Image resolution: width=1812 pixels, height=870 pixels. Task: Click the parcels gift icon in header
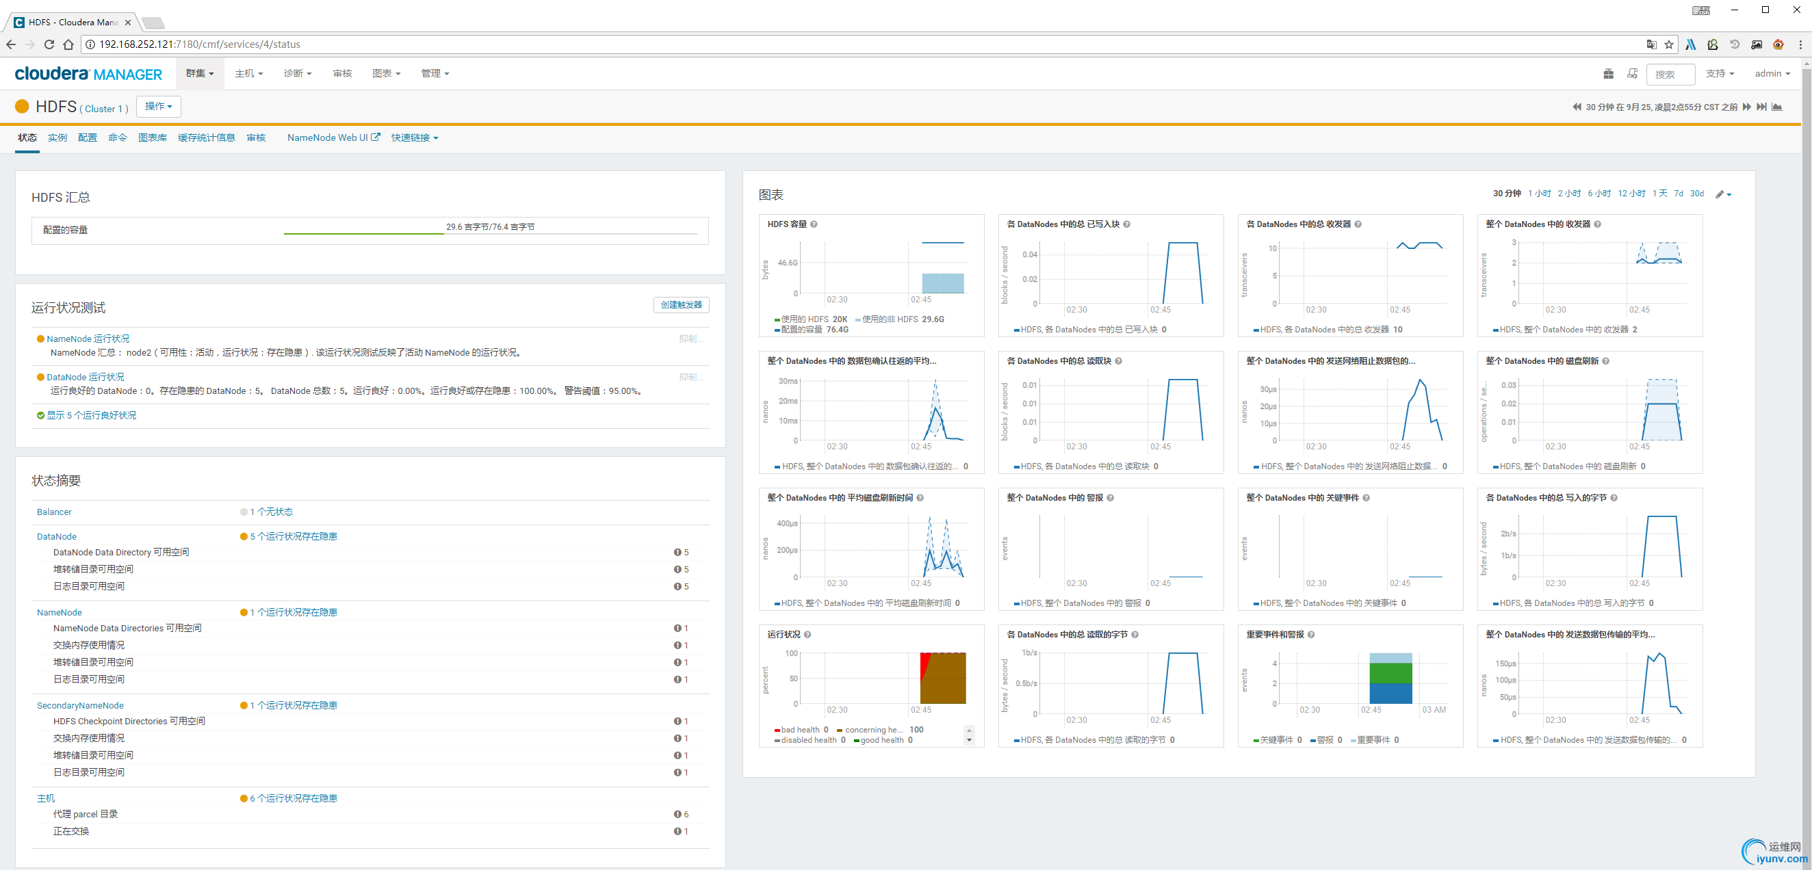click(1608, 73)
